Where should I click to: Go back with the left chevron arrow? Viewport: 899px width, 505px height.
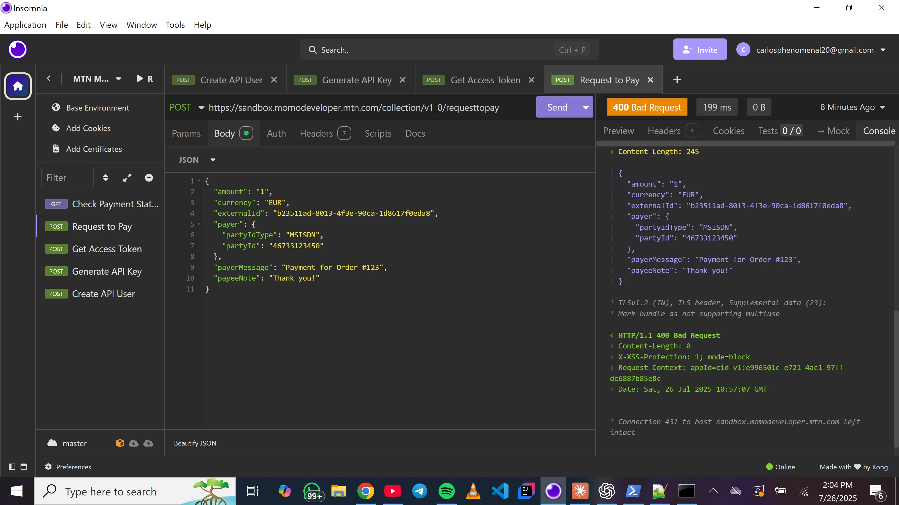(49, 79)
